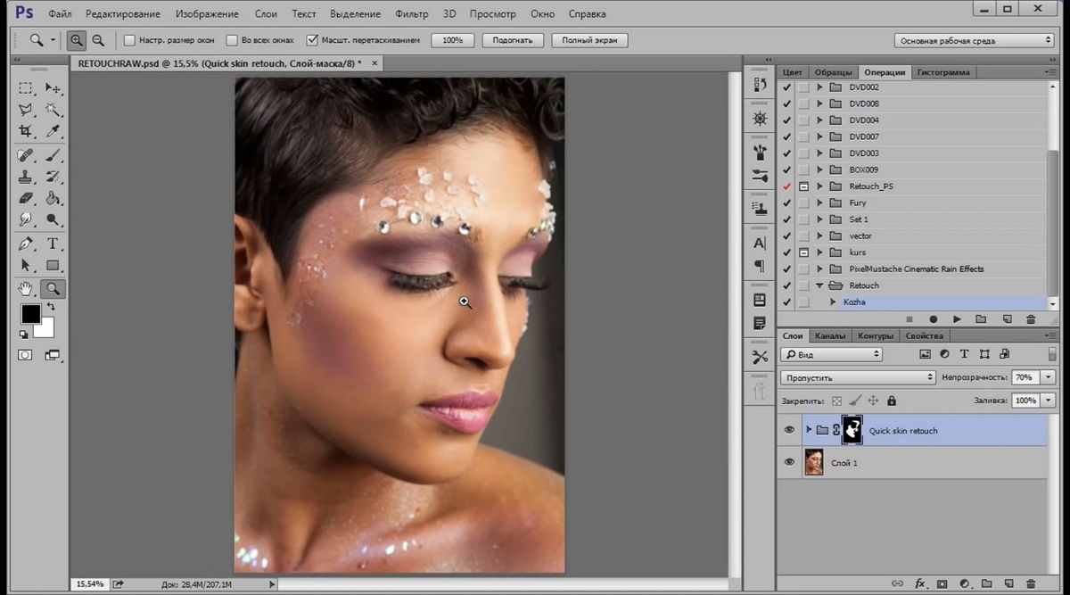Open the Фильтр menu
Image resolution: width=1070 pixels, height=595 pixels.
tap(410, 14)
